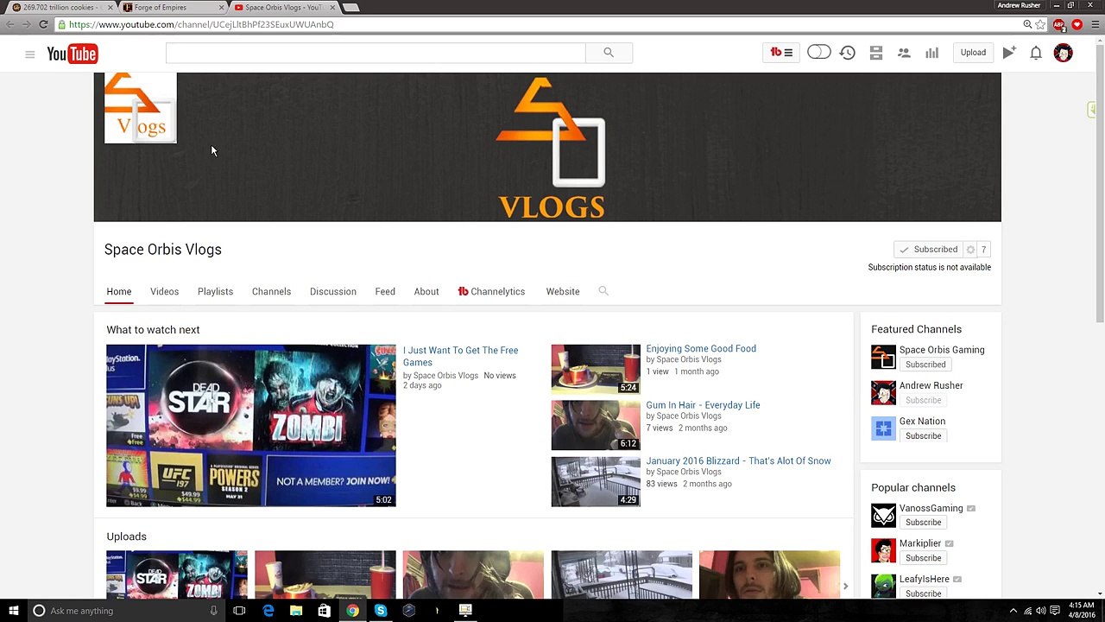
Task: Click the uploads row next arrow
Action: (845, 587)
